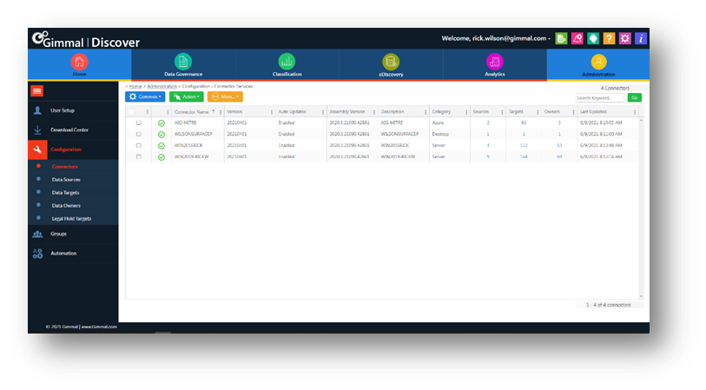The height and width of the screenshot is (390, 706).
Task: Go to the eDiscovery tab
Action: tap(391, 64)
